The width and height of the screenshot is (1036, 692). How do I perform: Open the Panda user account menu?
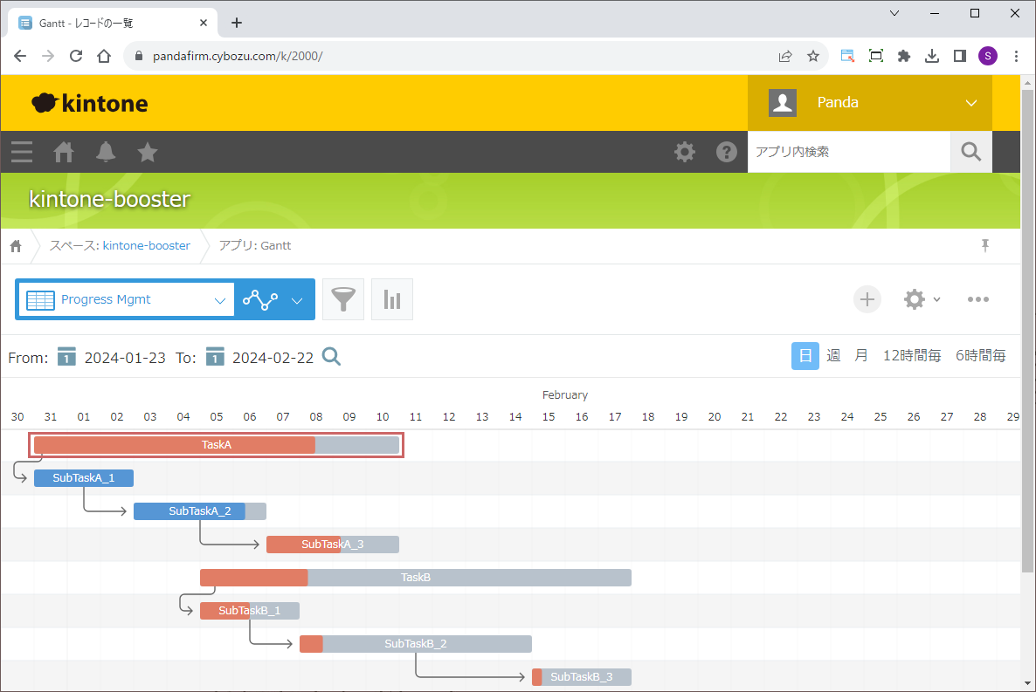870,103
